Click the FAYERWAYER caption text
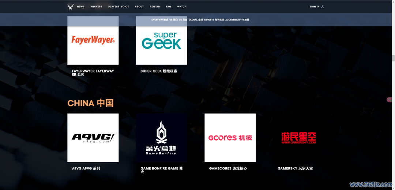Image resolution: width=395 pixels, height=190 pixels. point(93,73)
